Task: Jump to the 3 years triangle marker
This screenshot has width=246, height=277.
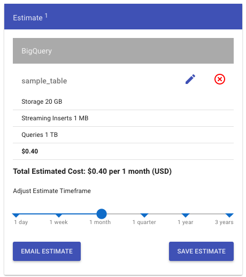Action: point(229,216)
